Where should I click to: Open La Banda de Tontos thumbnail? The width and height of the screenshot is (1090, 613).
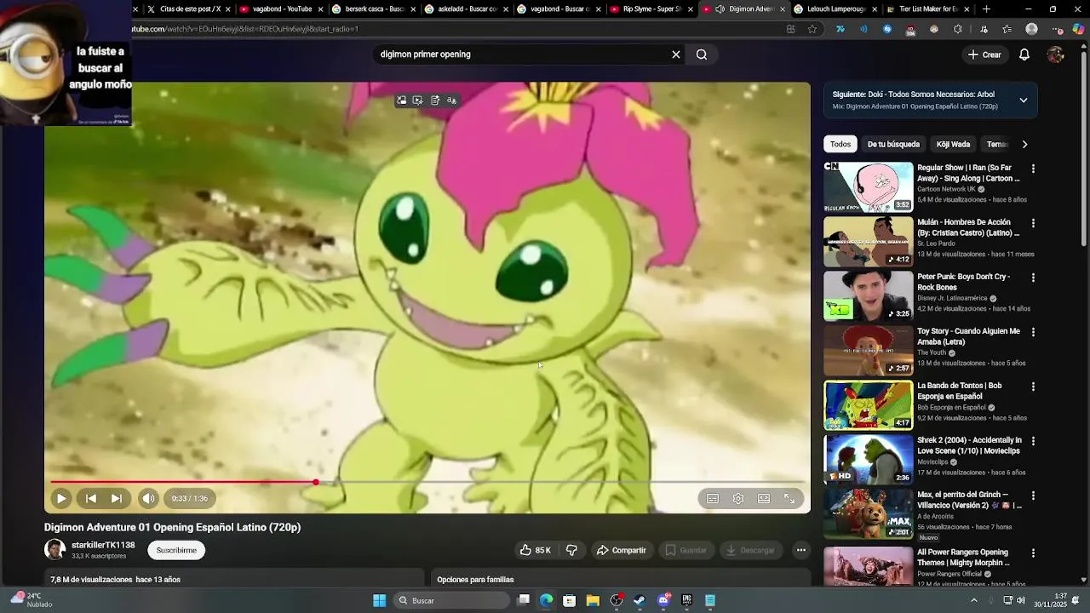tap(868, 405)
